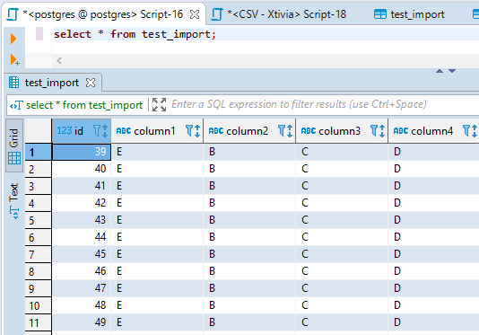This screenshot has height=335, width=479.
Task: Open the test_import table editor tab
Action: pos(409,14)
